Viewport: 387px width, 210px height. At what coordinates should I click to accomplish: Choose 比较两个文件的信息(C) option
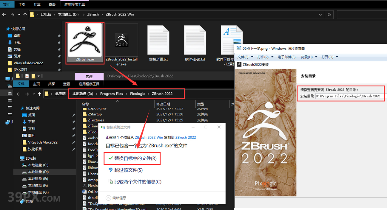click(135, 182)
